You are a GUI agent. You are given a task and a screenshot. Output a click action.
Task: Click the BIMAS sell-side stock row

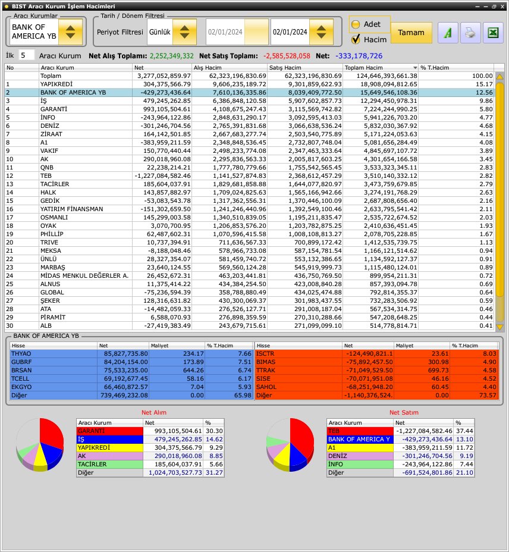(376, 362)
